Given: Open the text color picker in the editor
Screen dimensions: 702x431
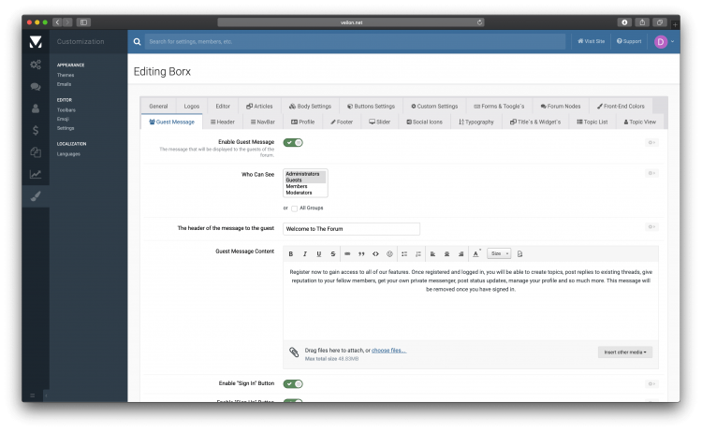Looking at the screenshot, I should pyautogui.click(x=475, y=254).
